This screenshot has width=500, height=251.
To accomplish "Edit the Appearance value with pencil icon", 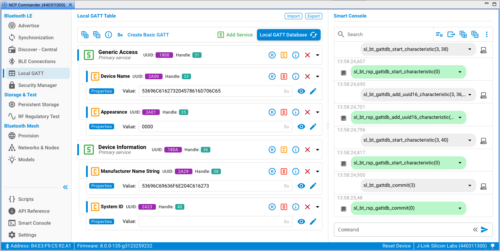I will [x=313, y=127].
